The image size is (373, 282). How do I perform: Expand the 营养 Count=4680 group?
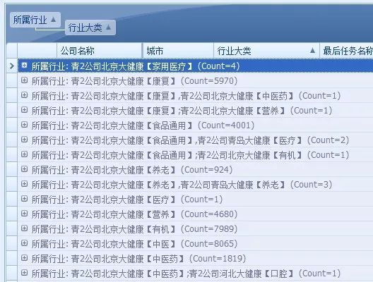coord(24,214)
